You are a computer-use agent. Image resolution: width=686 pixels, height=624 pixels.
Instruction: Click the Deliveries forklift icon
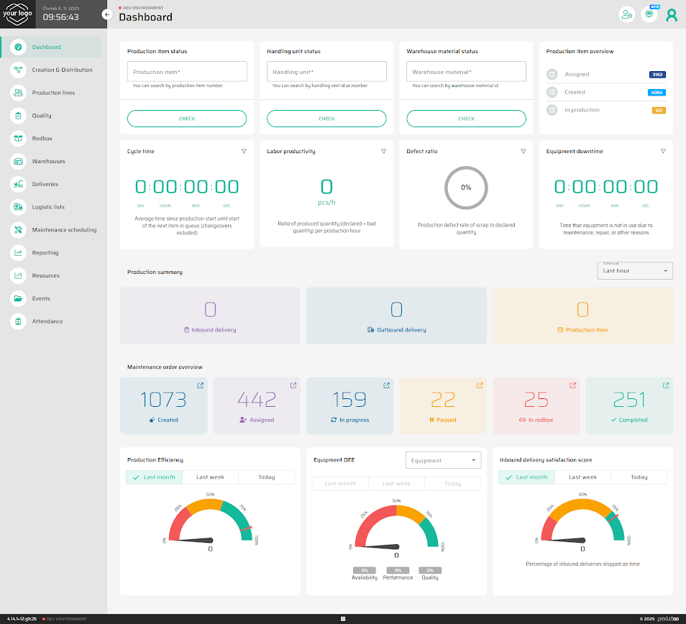point(18,185)
